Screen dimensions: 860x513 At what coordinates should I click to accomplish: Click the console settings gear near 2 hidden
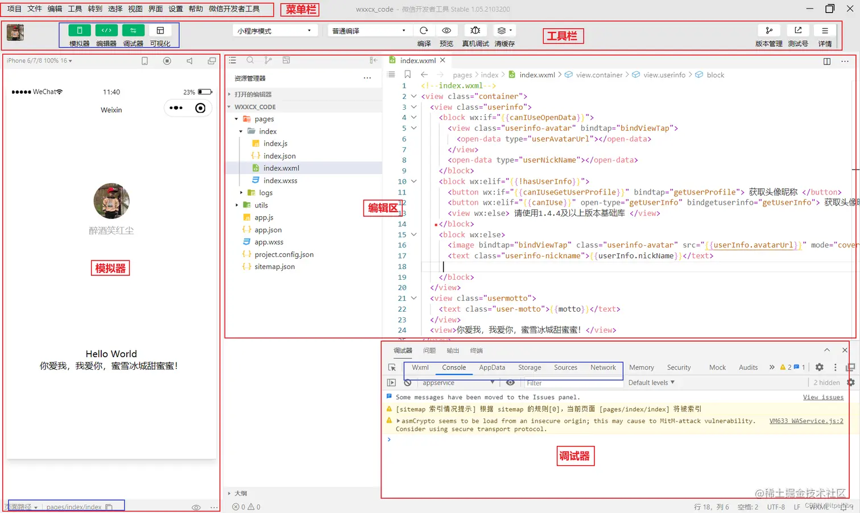pos(851,383)
